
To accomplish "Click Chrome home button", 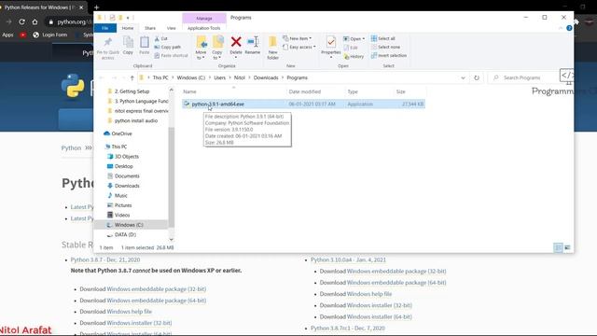I will point(35,22).
